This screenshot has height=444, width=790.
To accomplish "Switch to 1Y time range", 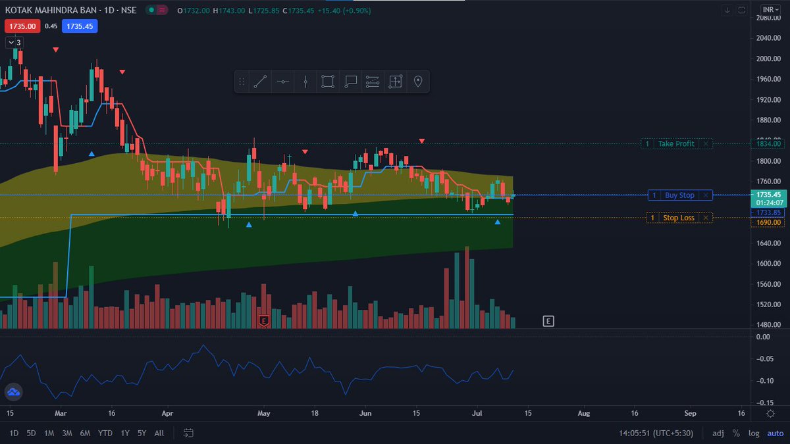I will coord(125,433).
